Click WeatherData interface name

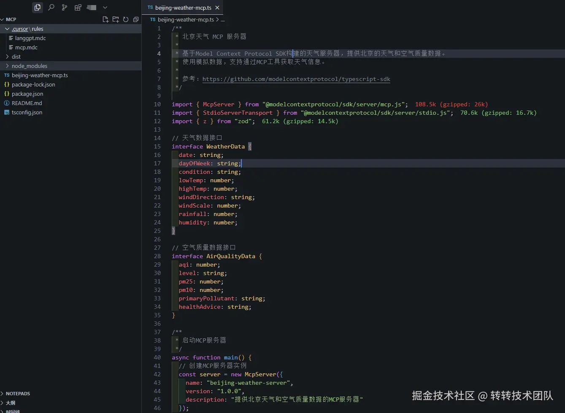tap(225, 146)
